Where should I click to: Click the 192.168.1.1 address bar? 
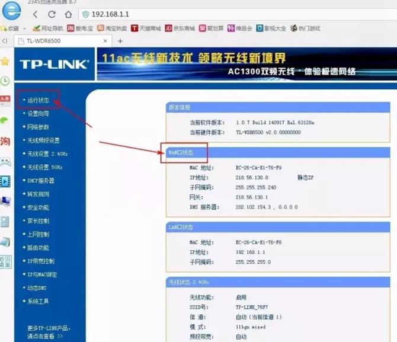[238, 14]
